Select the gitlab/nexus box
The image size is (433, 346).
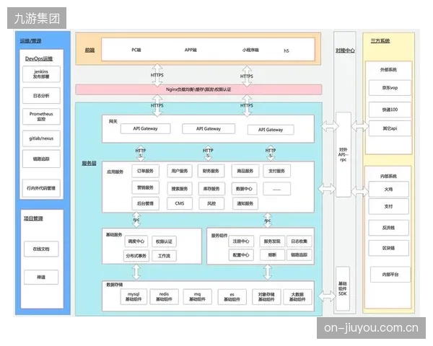[x=41, y=138]
